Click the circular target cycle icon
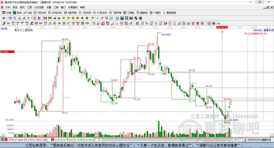Screen dimensions: 274x148 pos(55,24)
